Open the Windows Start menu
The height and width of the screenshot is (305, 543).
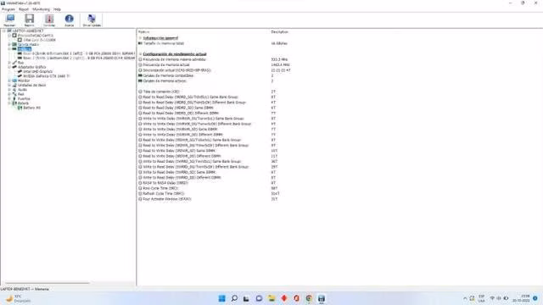tap(222, 298)
